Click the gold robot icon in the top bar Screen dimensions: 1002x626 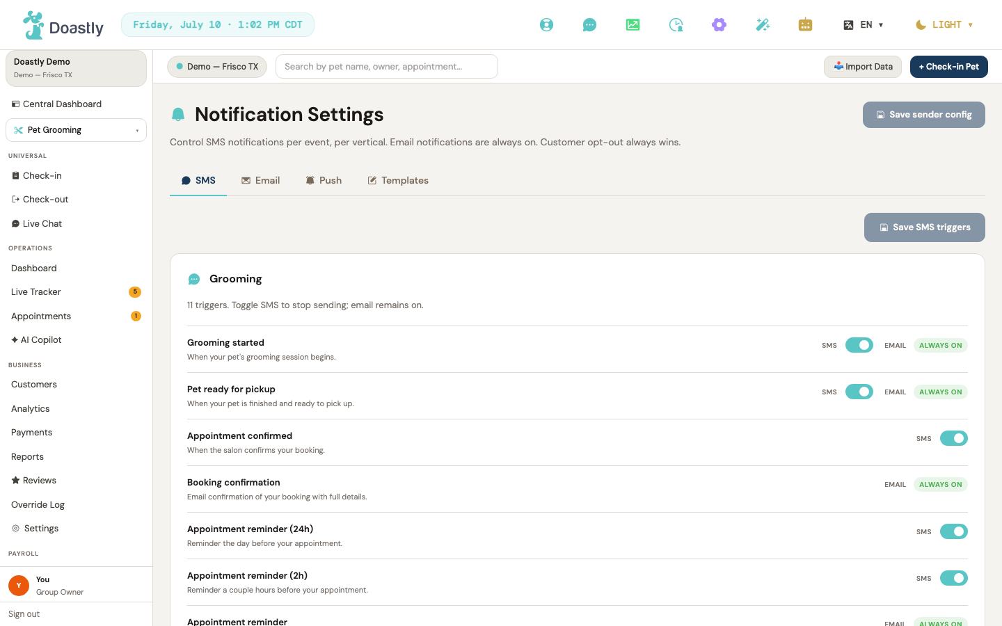pos(805,25)
